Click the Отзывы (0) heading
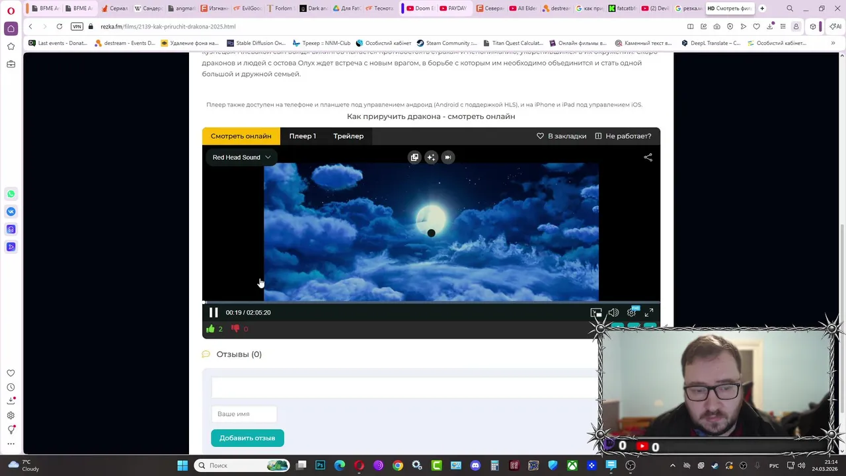The height and width of the screenshot is (476, 846). [239, 354]
